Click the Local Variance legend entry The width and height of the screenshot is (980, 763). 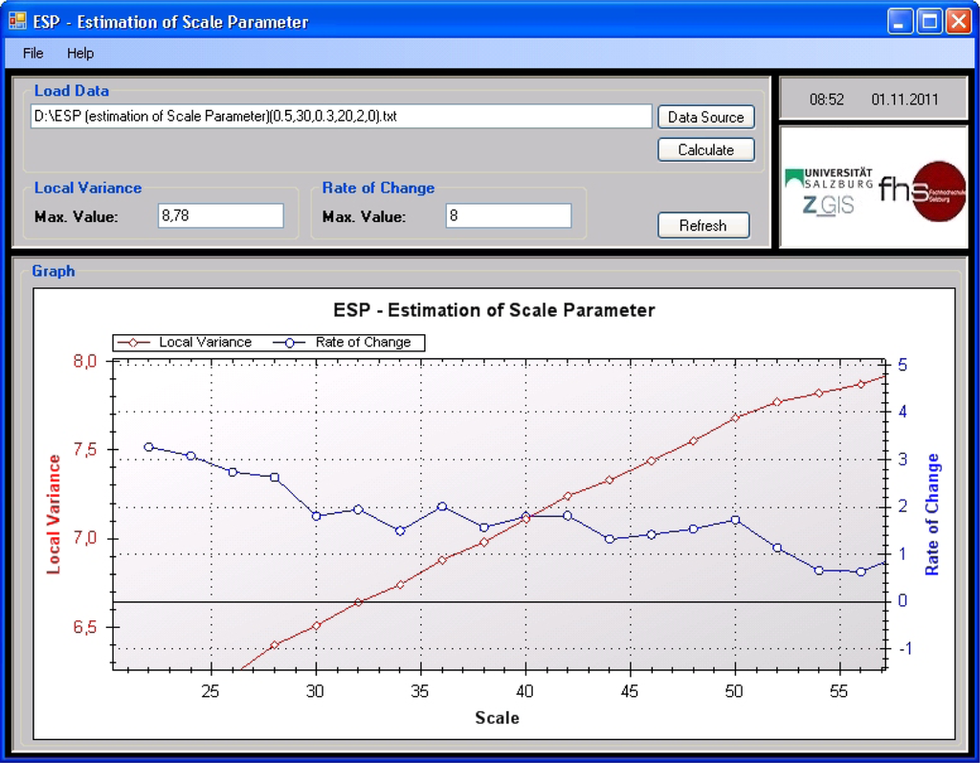[184, 342]
